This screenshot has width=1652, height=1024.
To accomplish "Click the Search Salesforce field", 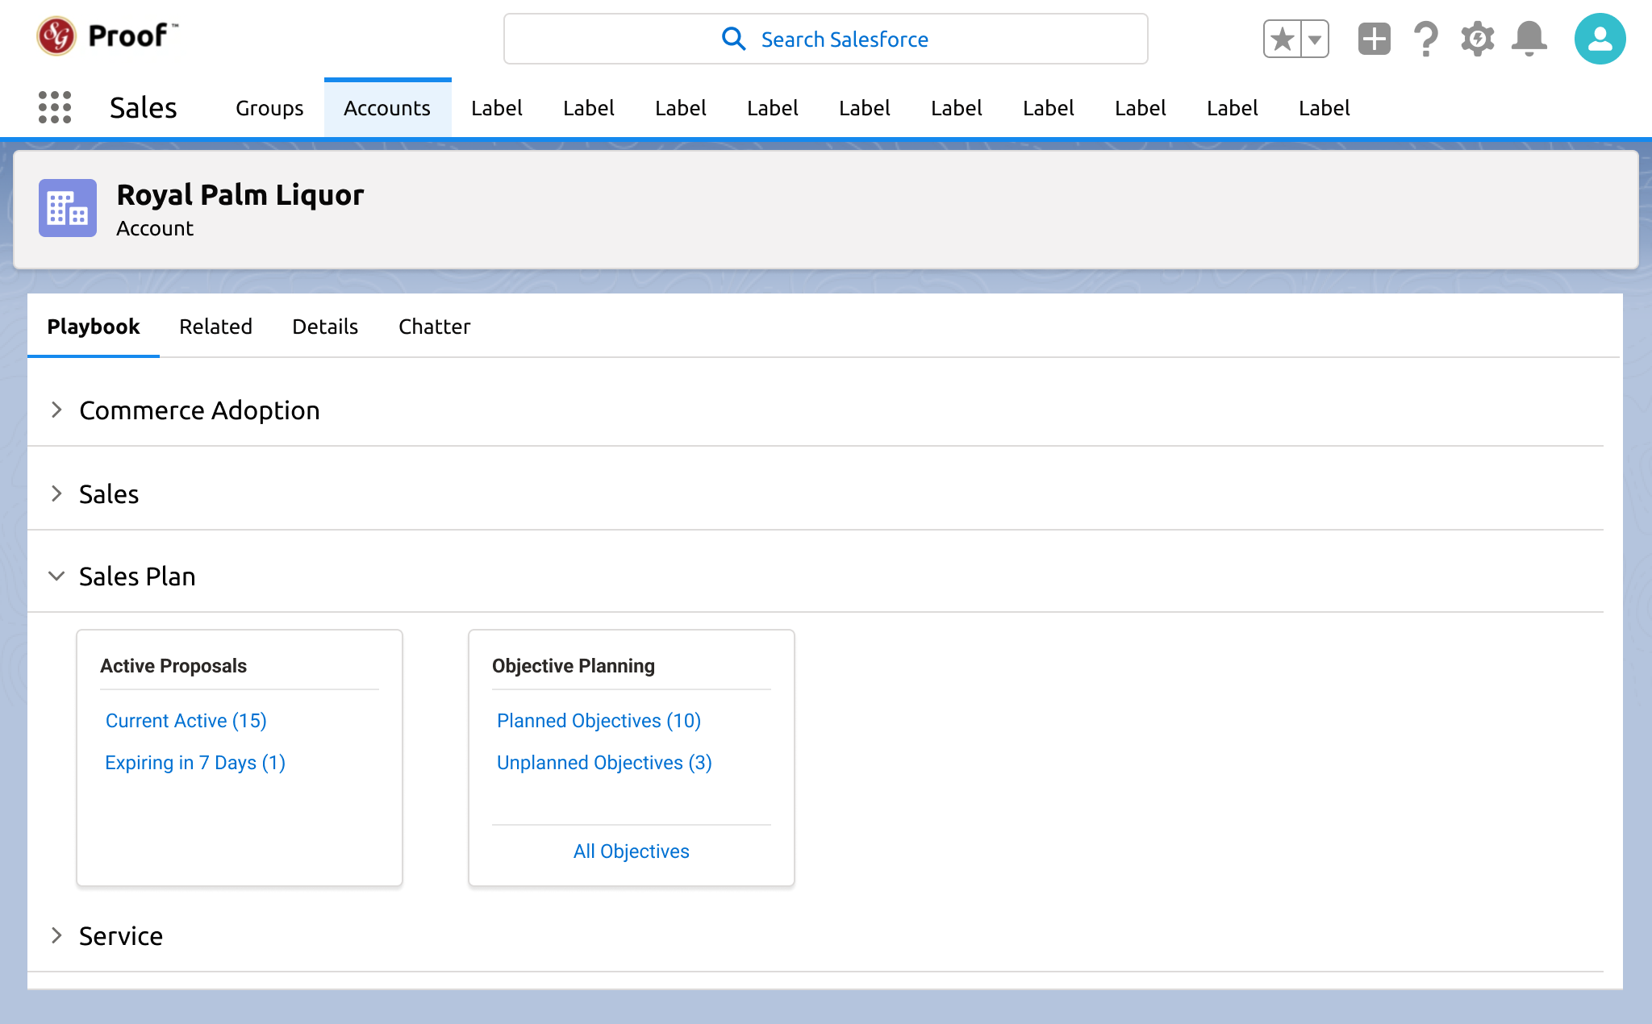I will [825, 39].
